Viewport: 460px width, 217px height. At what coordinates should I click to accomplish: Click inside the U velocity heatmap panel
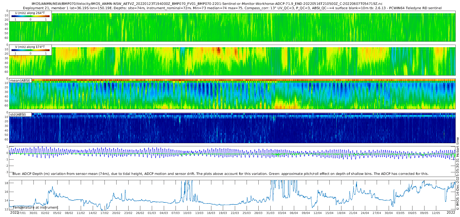(x=232, y=27)
